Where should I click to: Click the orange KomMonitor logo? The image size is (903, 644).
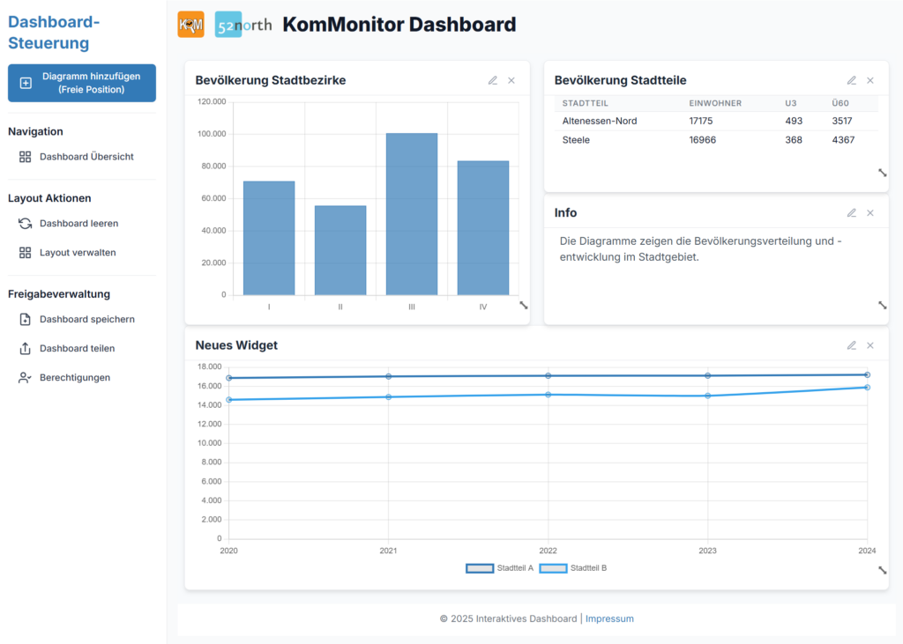point(190,24)
